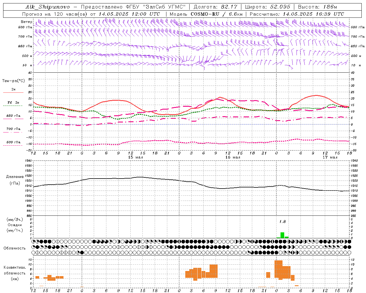366x293 pixels.
Task: Click the 1.8 precipitation total value
Action: pyautogui.click(x=282, y=221)
